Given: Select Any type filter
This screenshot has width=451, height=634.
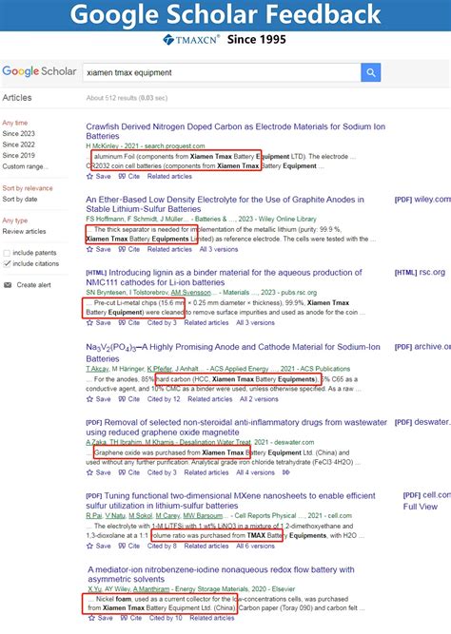Looking at the screenshot, I should click(15, 221).
